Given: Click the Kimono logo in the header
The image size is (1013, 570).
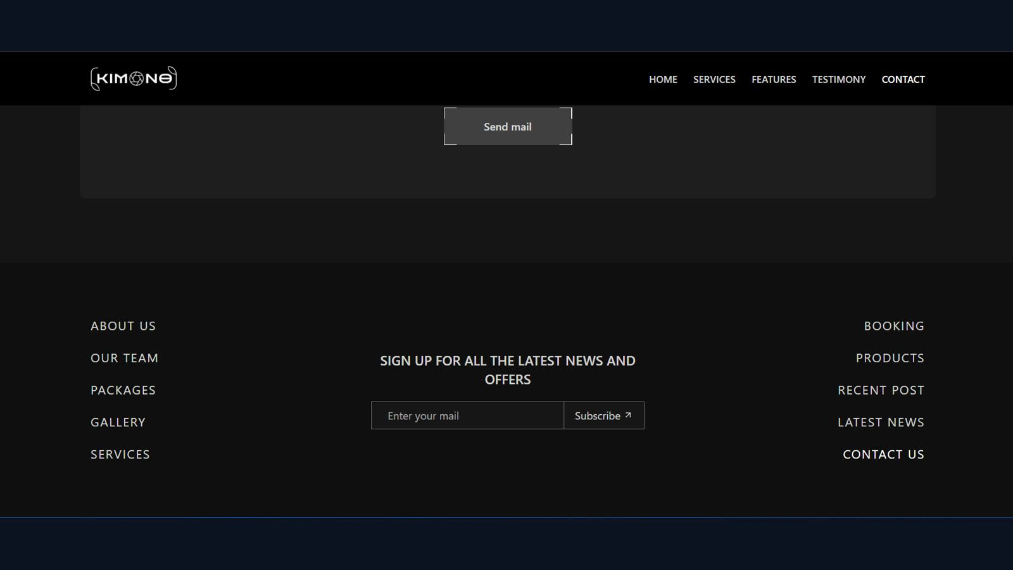Looking at the screenshot, I should point(134,79).
